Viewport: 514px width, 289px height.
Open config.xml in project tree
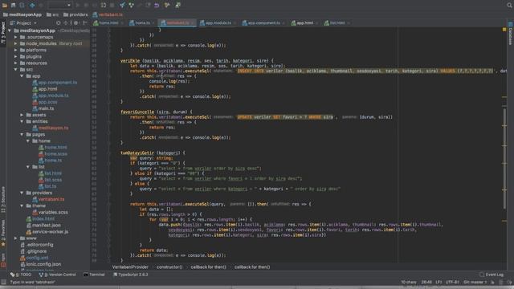34,258
